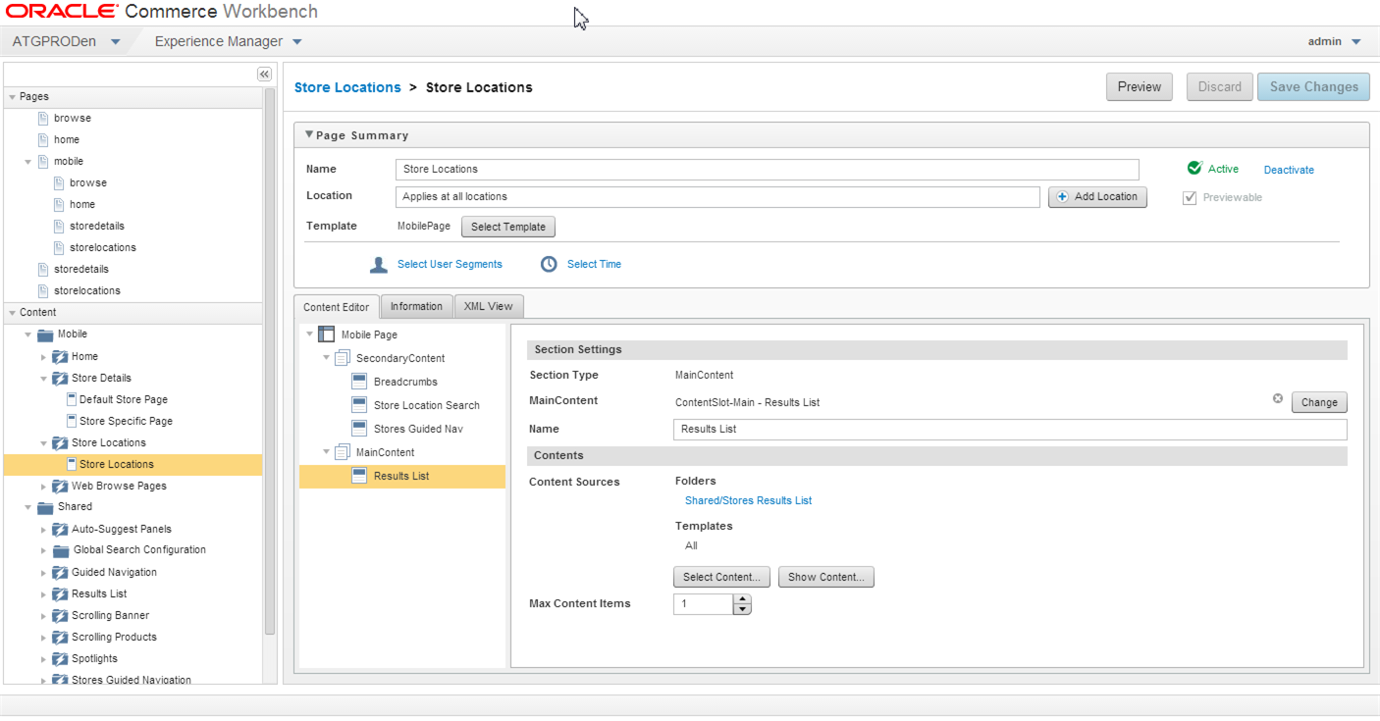Expand the Web Browse Pages folder
Image resolution: width=1380 pixels, height=721 pixels.
click(43, 487)
